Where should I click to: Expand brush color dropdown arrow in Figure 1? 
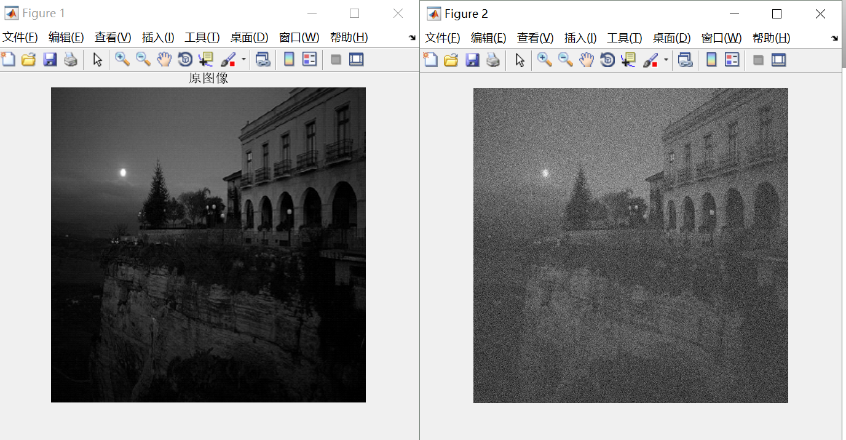coord(243,60)
